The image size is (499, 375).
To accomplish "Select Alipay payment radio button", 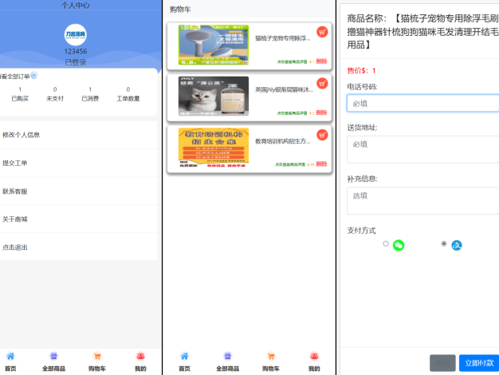I will 444,243.
